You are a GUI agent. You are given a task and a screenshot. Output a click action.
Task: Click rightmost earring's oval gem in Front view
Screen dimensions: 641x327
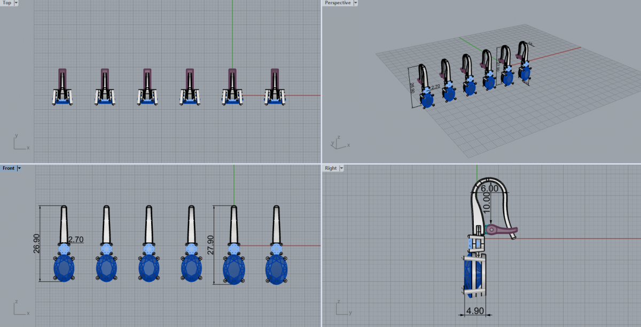coord(276,269)
